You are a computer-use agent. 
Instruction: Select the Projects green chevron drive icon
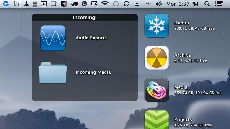click(x=157, y=120)
